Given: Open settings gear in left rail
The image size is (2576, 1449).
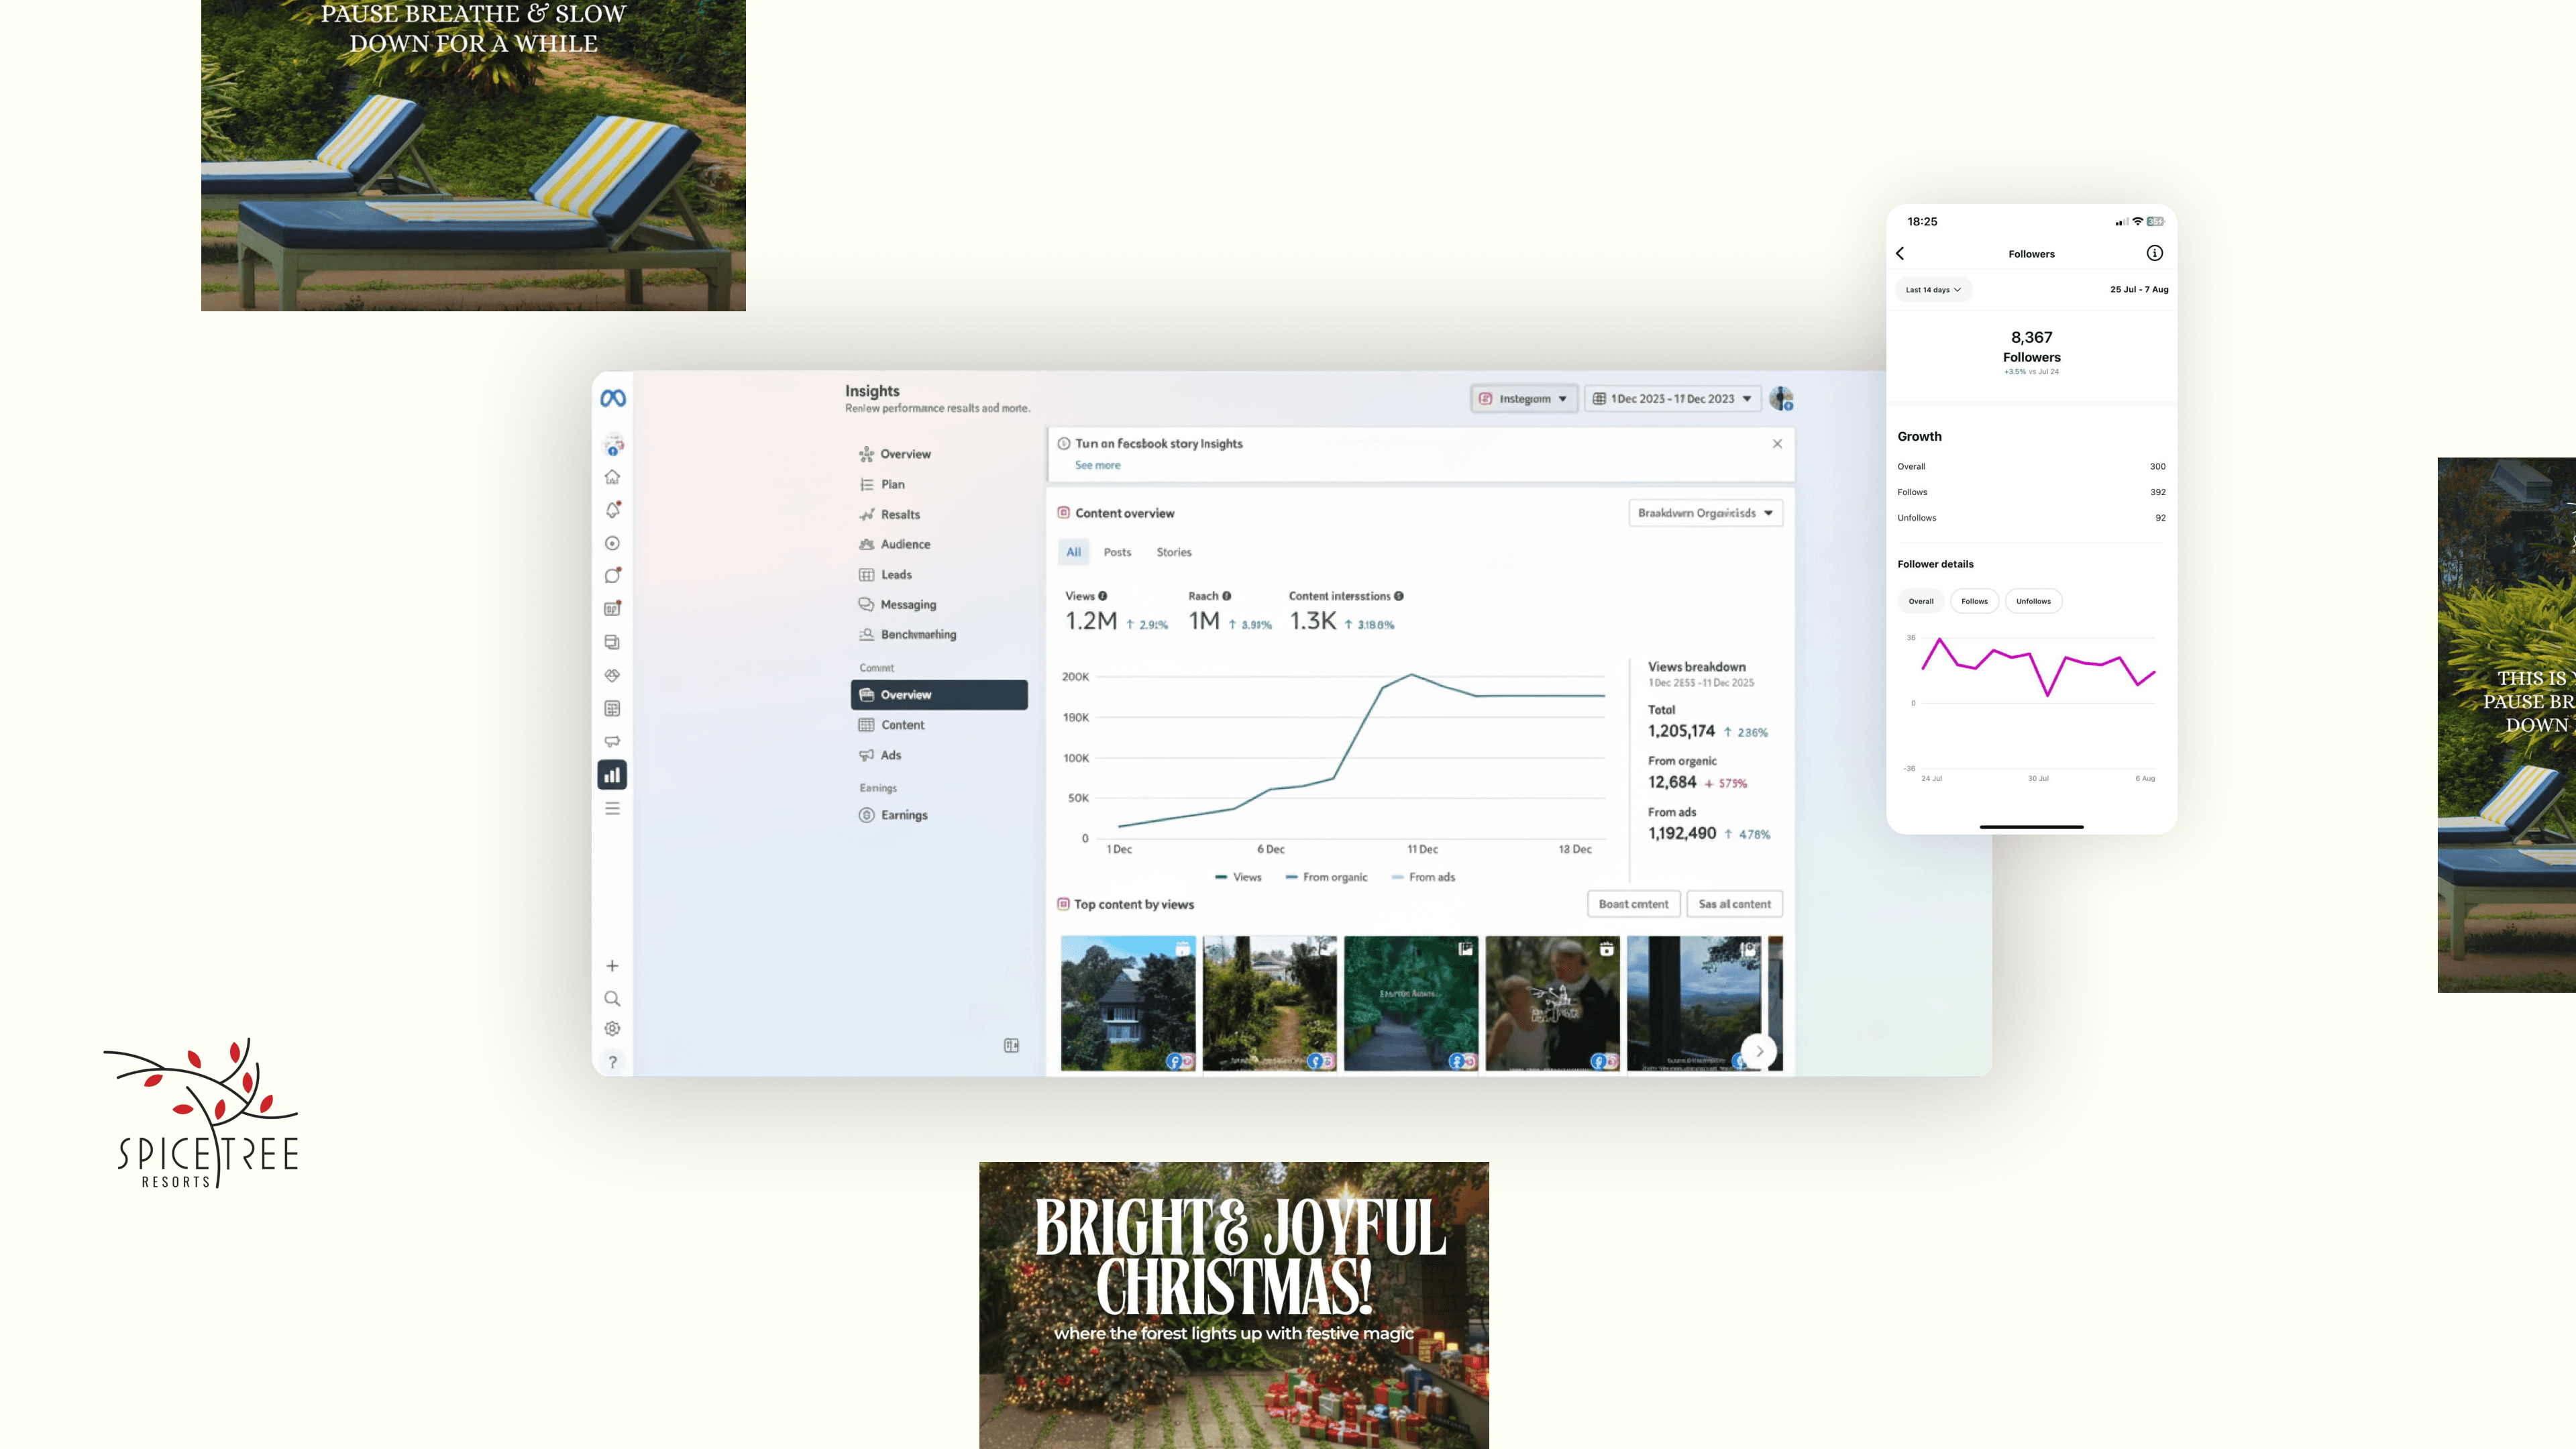Looking at the screenshot, I should [612, 1029].
